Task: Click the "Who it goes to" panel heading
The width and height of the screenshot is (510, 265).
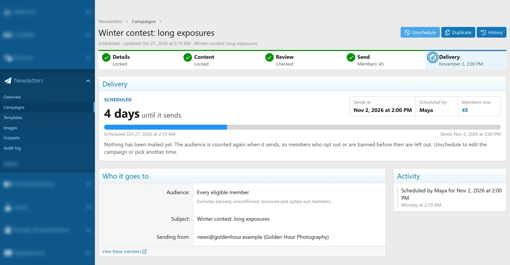Action: pyautogui.click(x=126, y=176)
